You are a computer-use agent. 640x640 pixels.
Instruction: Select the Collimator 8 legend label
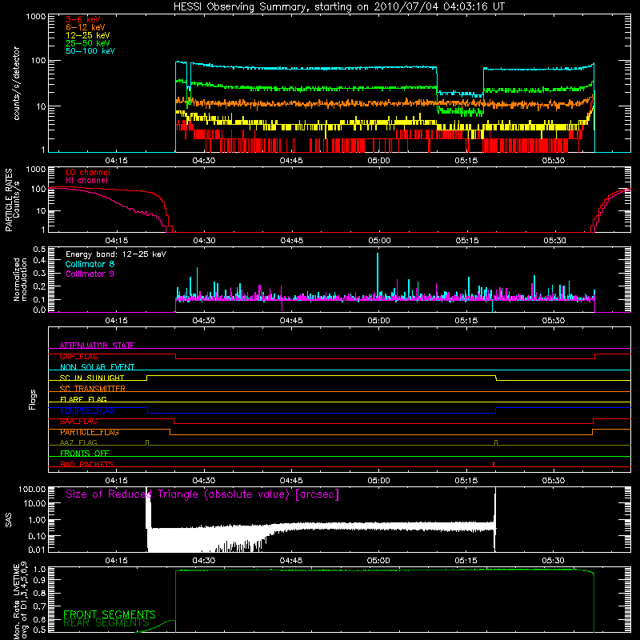pyautogui.click(x=90, y=264)
